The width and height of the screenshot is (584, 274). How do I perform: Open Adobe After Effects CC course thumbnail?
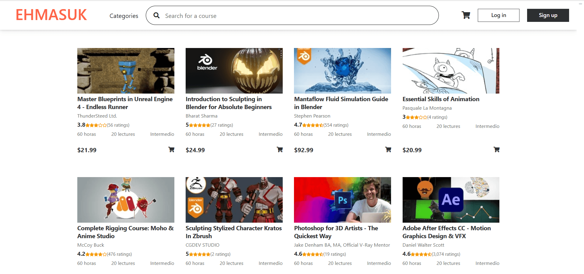(x=451, y=200)
